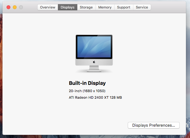This screenshot has height=138, width=190.
Task: Close the About This Mac window
Action: click(8, 7)
